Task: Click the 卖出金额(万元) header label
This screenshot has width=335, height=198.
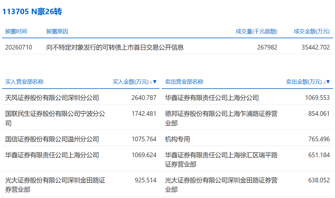Action: (x=304, y=82)
